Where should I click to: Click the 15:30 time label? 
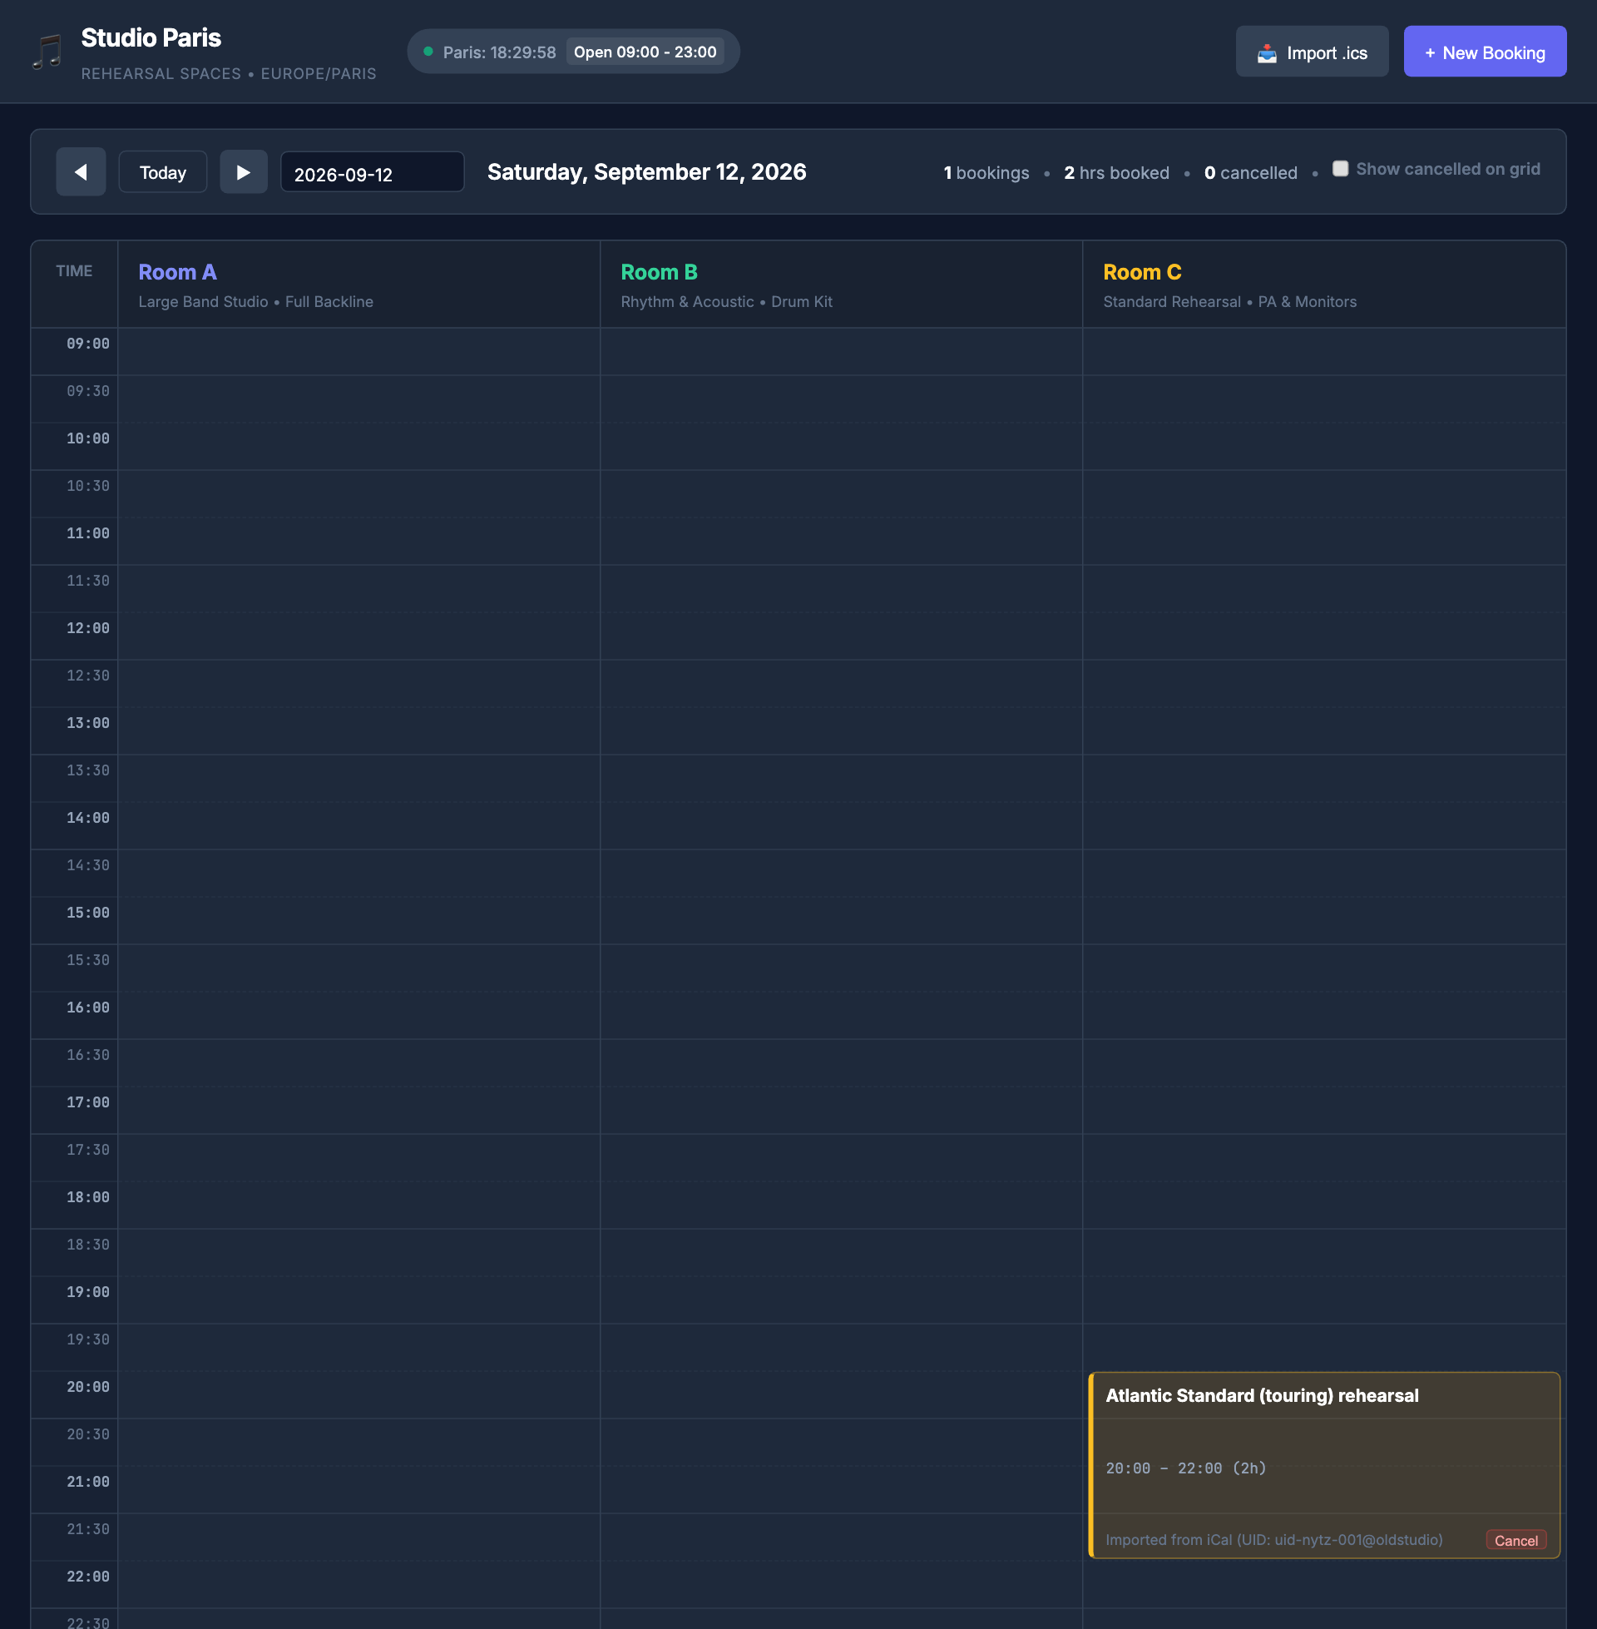pos(88,960)
